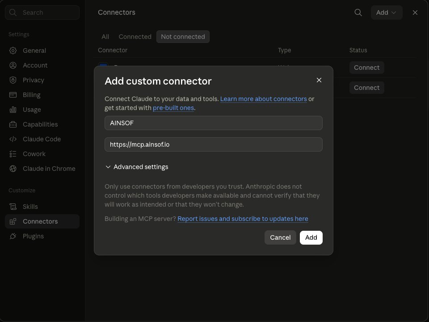Click the Claude in Chrome globe icon
This screenshot has width=429, height=322.
click(x=13, y=169)
